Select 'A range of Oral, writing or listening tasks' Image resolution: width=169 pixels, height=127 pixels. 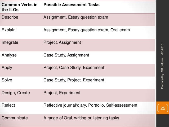click(81, 118)
